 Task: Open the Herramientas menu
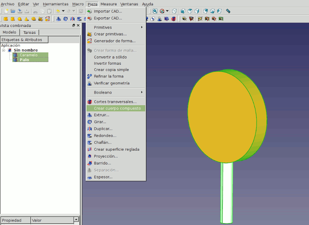click(x=56, y=4)
